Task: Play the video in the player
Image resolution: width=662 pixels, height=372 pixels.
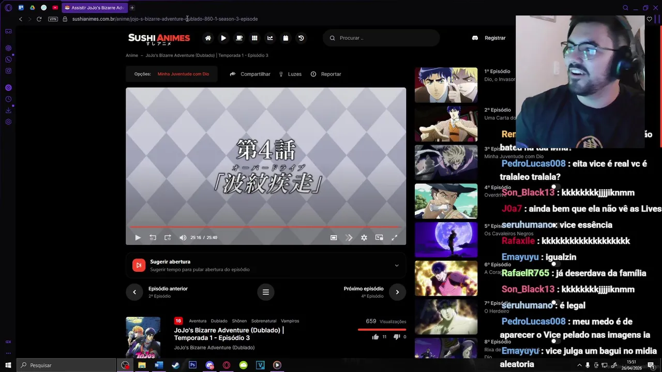Action: [x=138, y=238]
